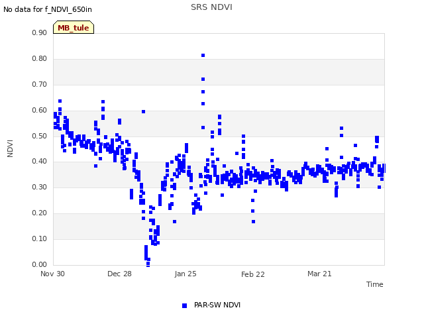Select the PAR-SW NDVI legend label
This screenshot has width=424, height=318.
pos(217,305)
